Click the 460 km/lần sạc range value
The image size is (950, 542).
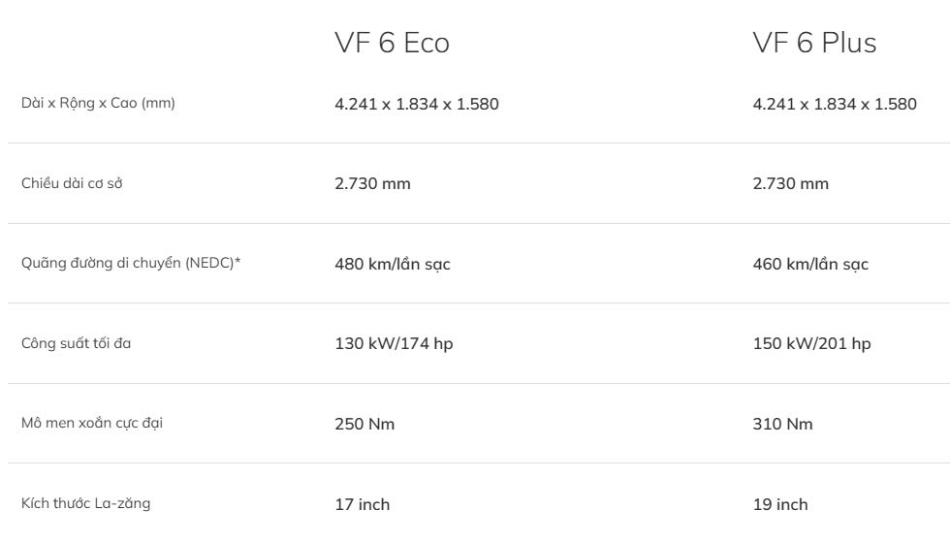810,265
